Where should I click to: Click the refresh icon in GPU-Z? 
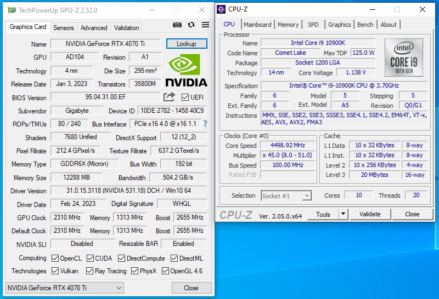pyautogui.click(x=191, y=25)
